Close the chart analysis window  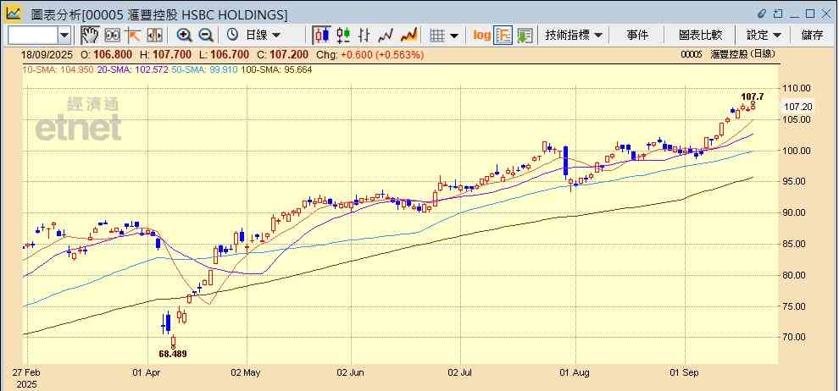pyautogui.click(x=825, y=14)
